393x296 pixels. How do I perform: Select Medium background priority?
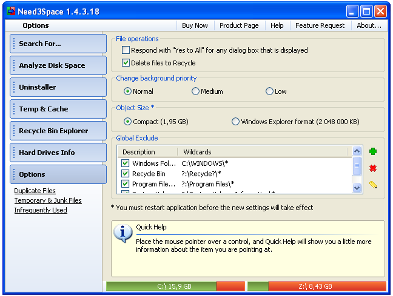coord(195,91)
